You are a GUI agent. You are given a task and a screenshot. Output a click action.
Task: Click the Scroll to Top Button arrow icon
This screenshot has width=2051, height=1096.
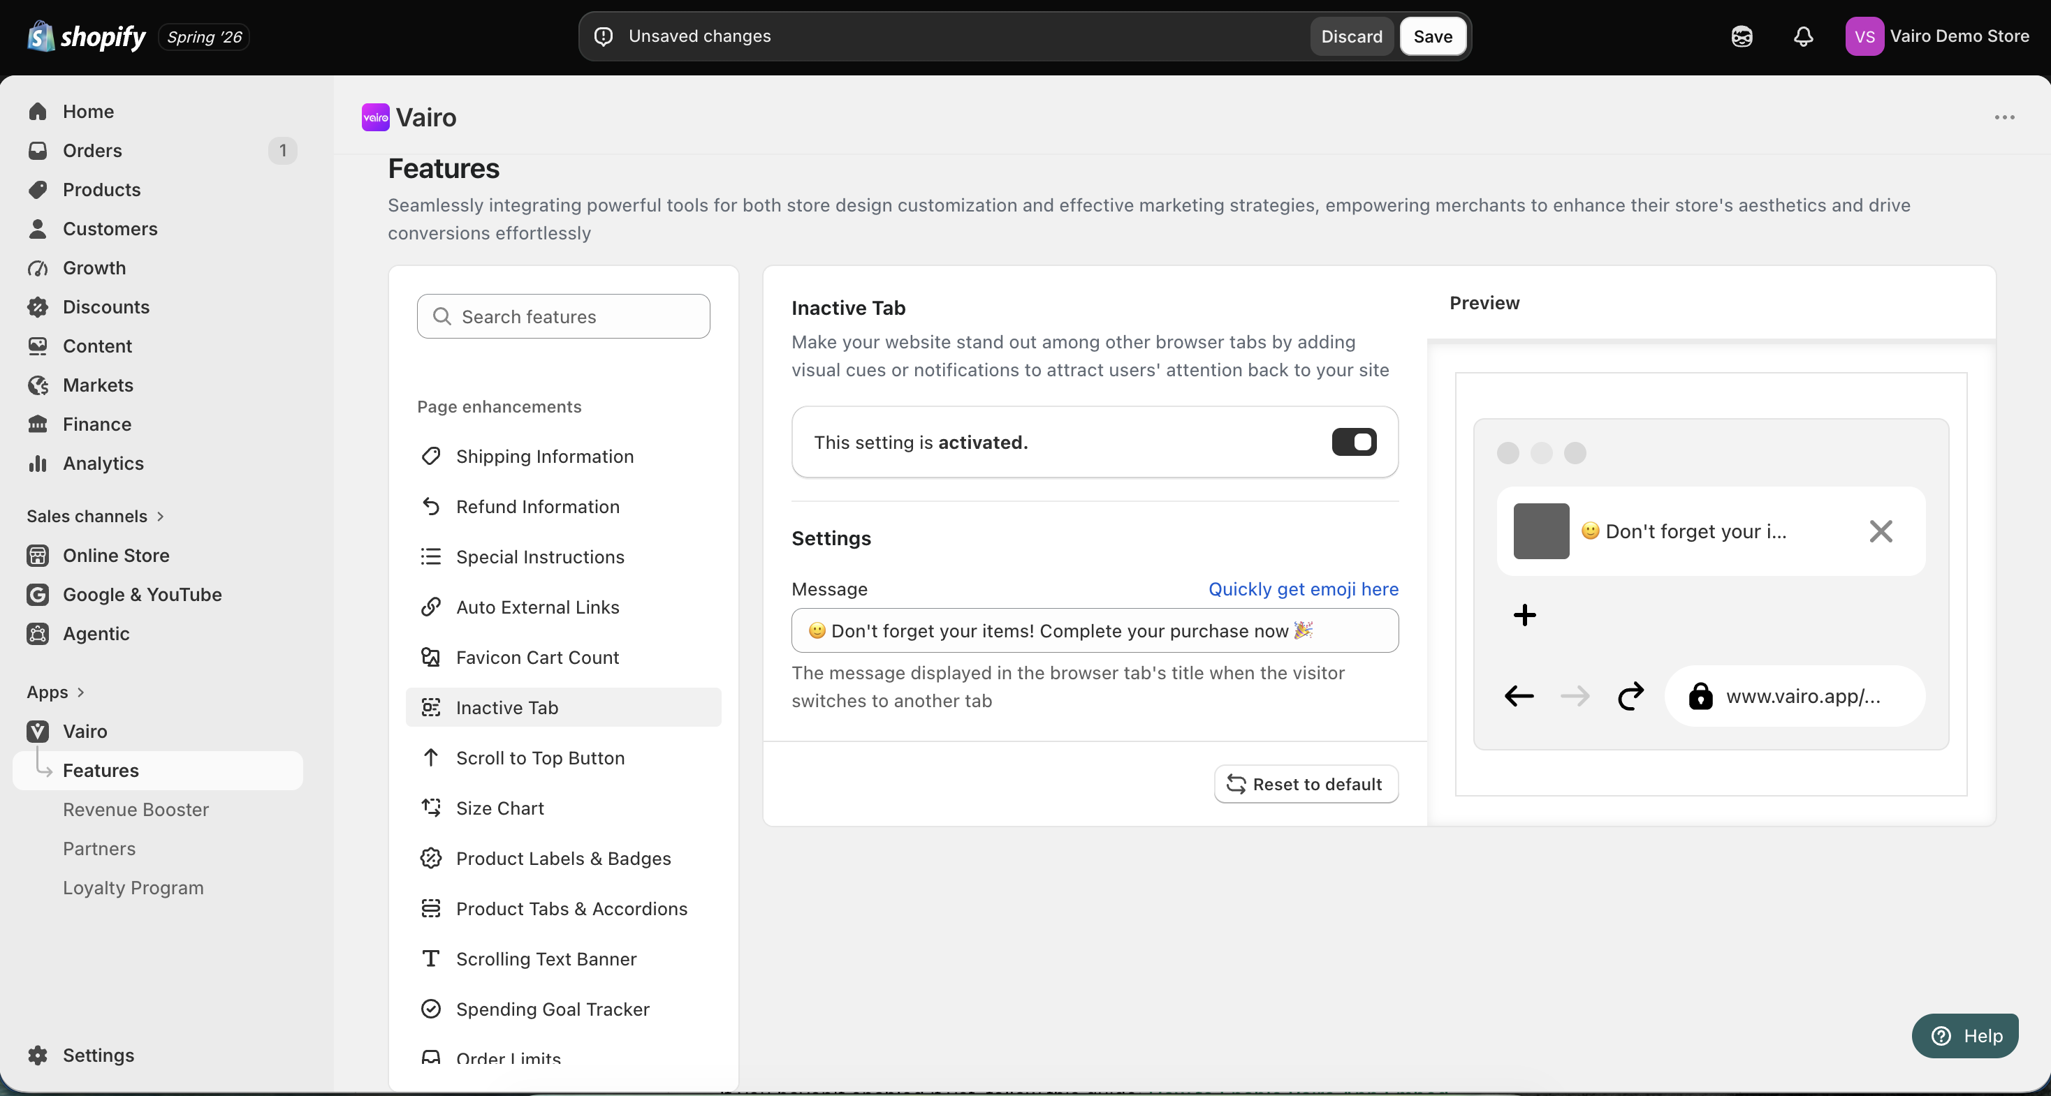[431, 757]
